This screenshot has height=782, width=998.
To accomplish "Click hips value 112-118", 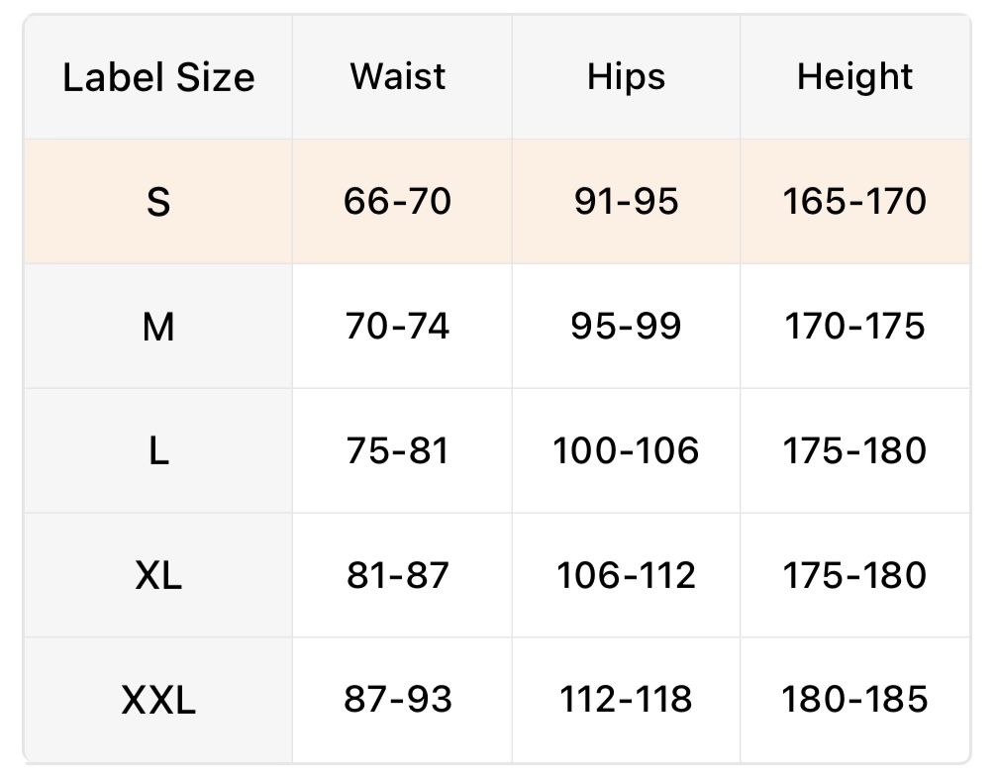I will pos(626,701).
